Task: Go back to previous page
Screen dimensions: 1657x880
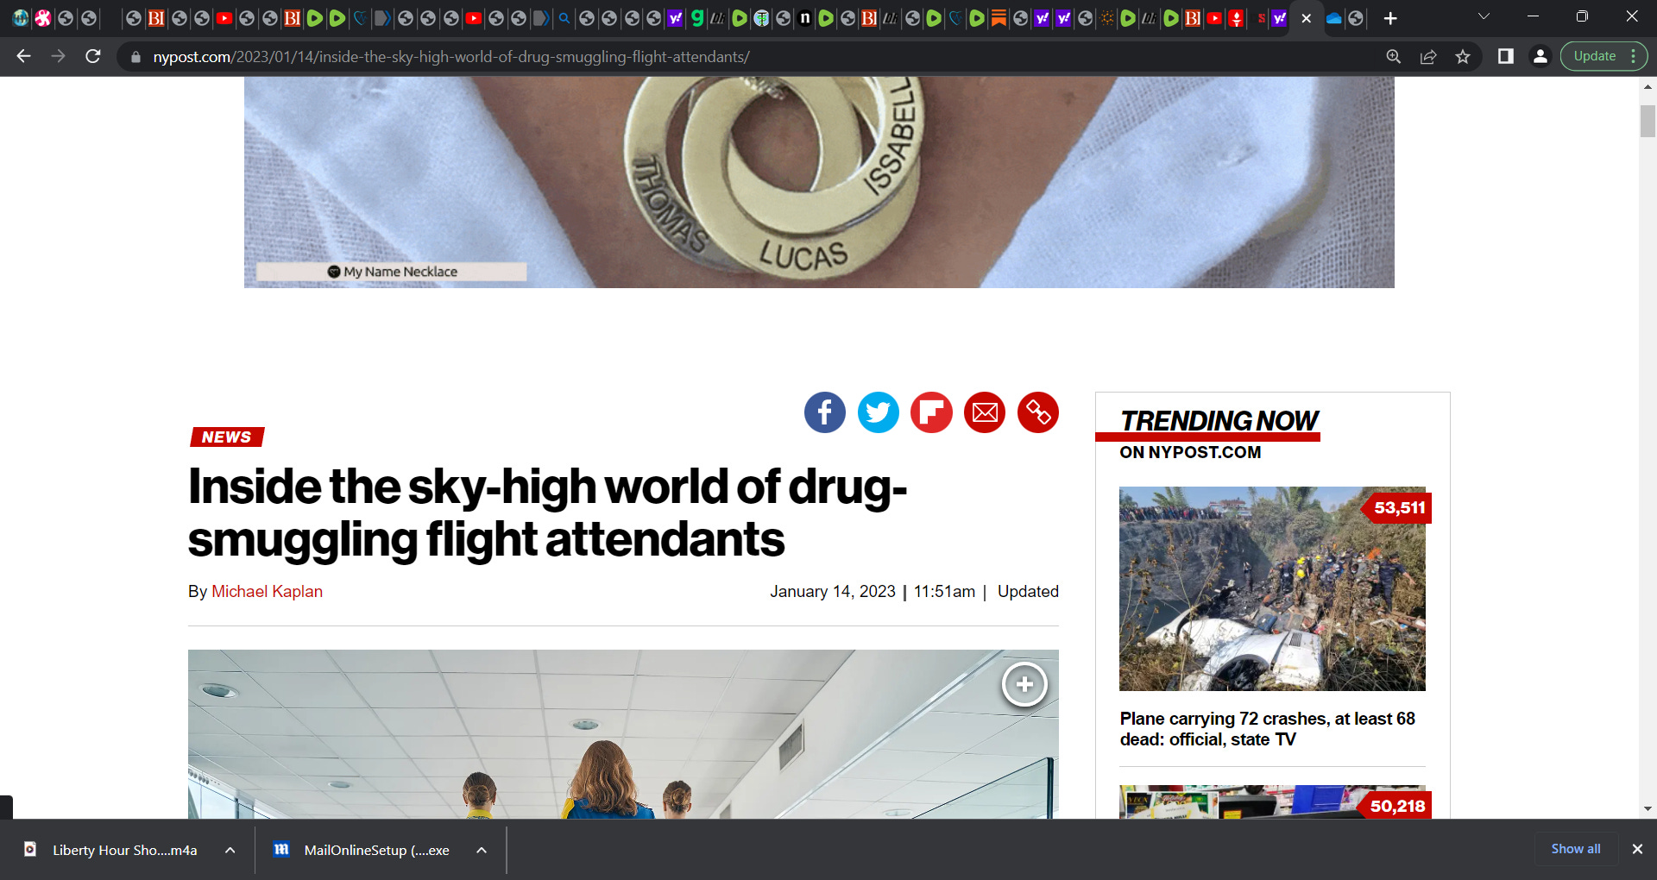Action: pos(23,56)
